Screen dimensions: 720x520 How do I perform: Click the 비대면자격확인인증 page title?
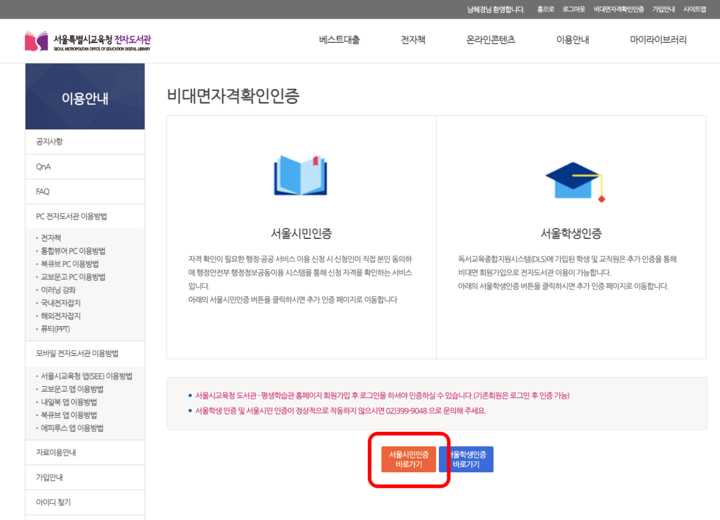point(233,96)
